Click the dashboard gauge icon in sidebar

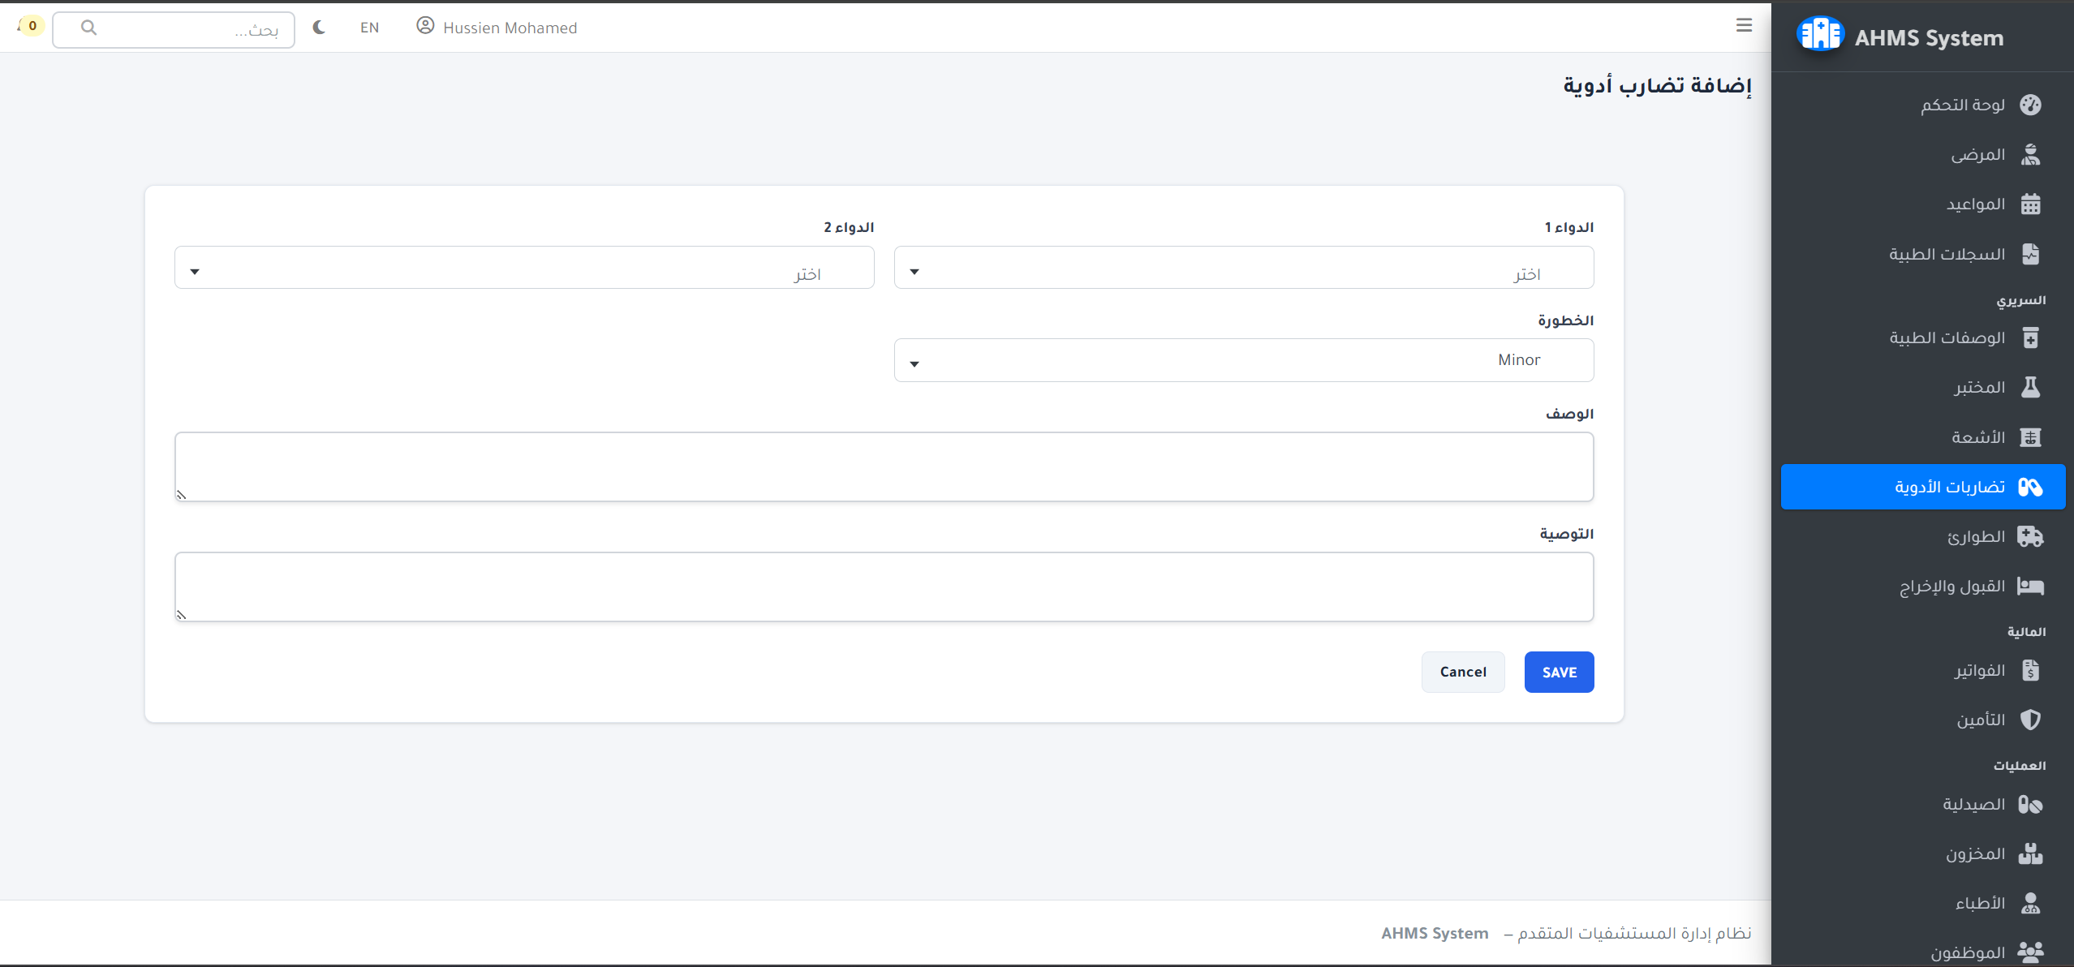(2029, 105)
